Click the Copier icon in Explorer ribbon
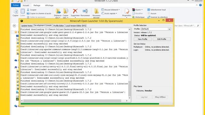The height and width of the screenshot is (115, 205). [x=15, y=11]
